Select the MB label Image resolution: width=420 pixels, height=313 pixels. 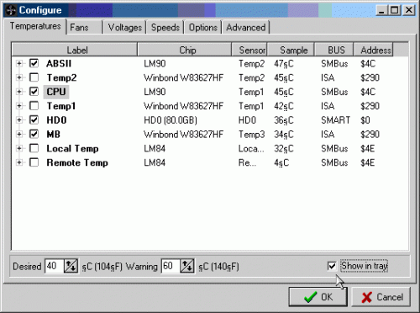click(x=53, y=134)
